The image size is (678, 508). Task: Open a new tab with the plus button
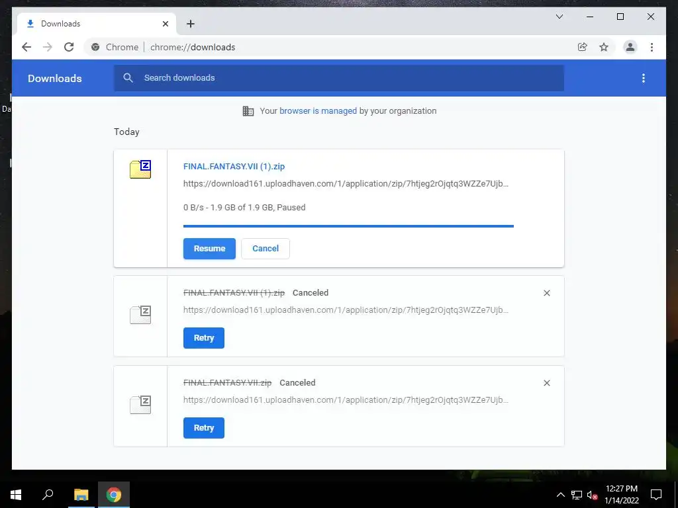[x=191, y=24]
